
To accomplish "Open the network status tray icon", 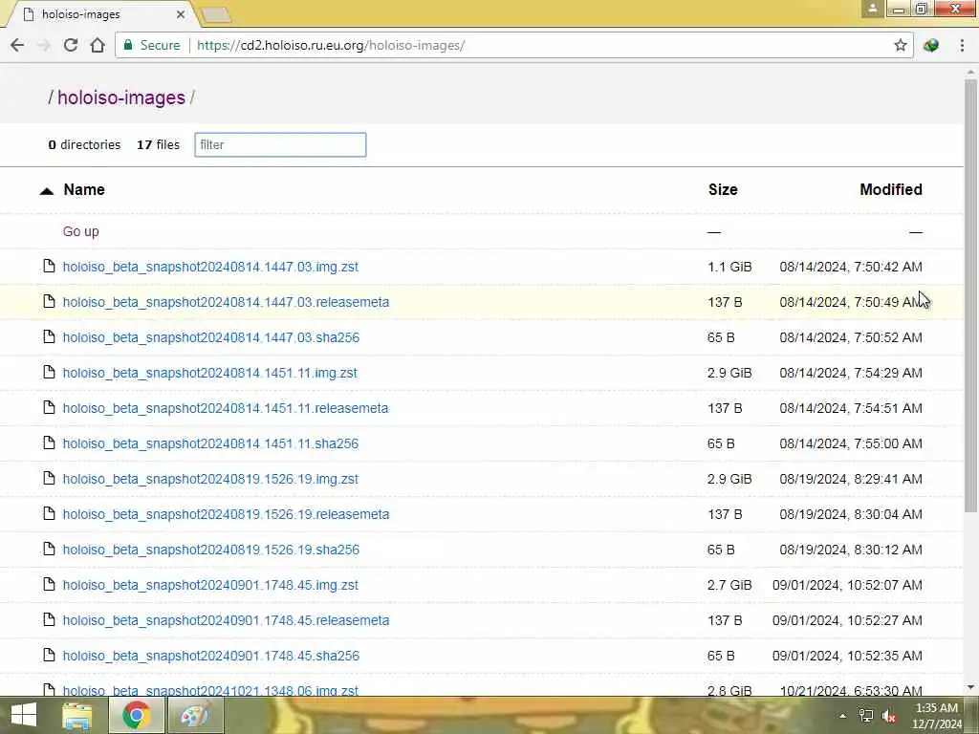I will point(865,716).
